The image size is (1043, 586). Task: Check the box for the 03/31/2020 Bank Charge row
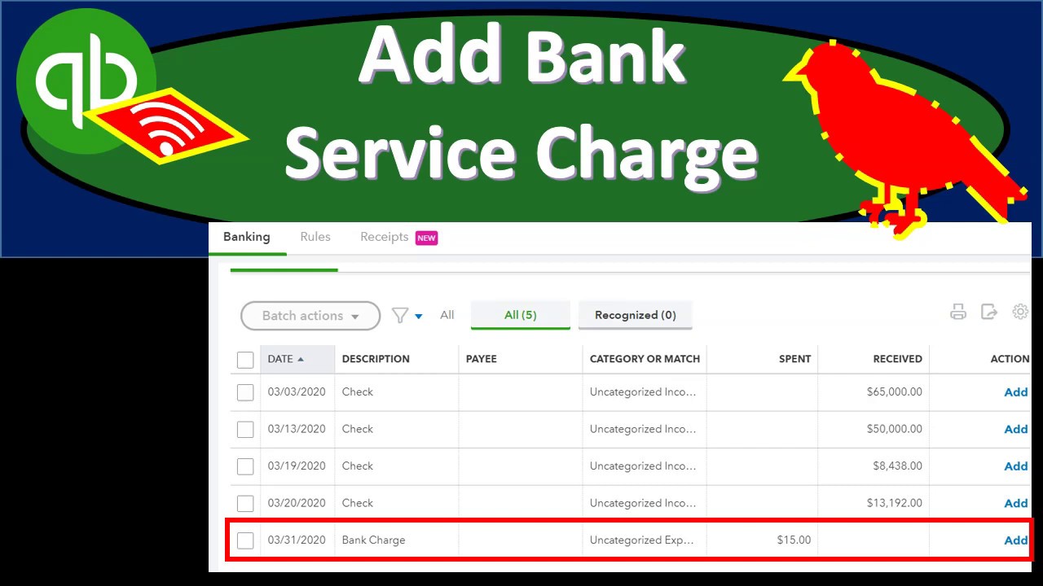coord(245,540)
